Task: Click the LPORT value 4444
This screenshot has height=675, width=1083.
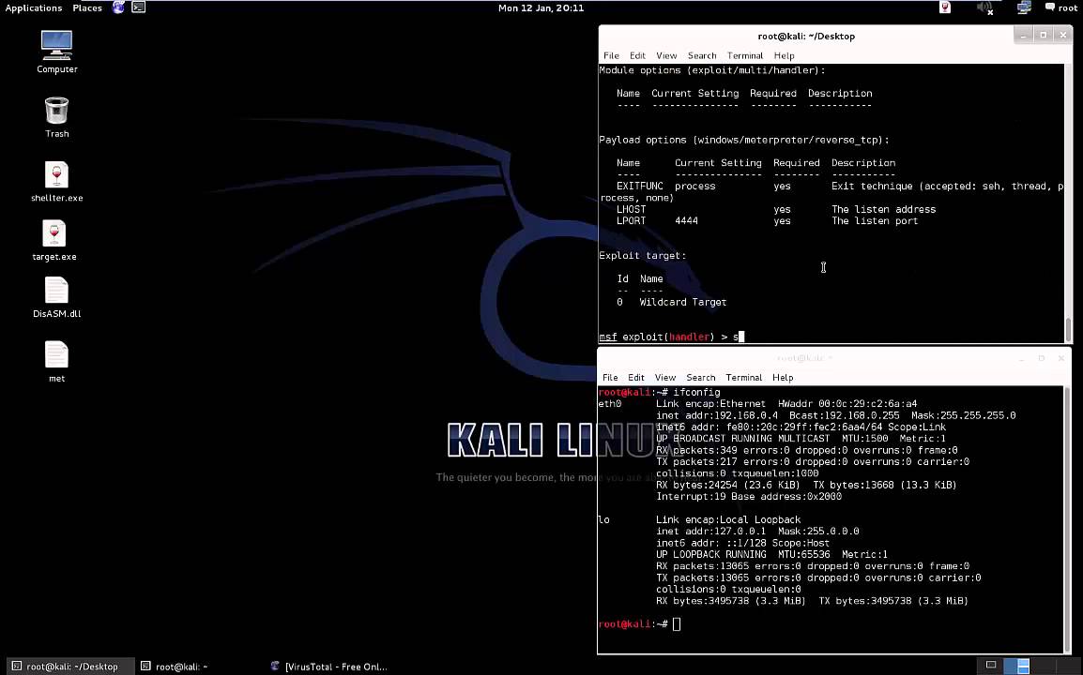Action: coord(687,221)
